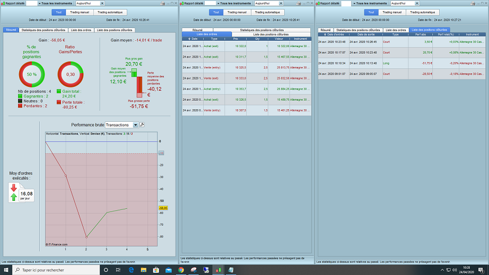Open Mail app from taskbar
Screen dimensions: 489x275
click(x=169, y=270)
